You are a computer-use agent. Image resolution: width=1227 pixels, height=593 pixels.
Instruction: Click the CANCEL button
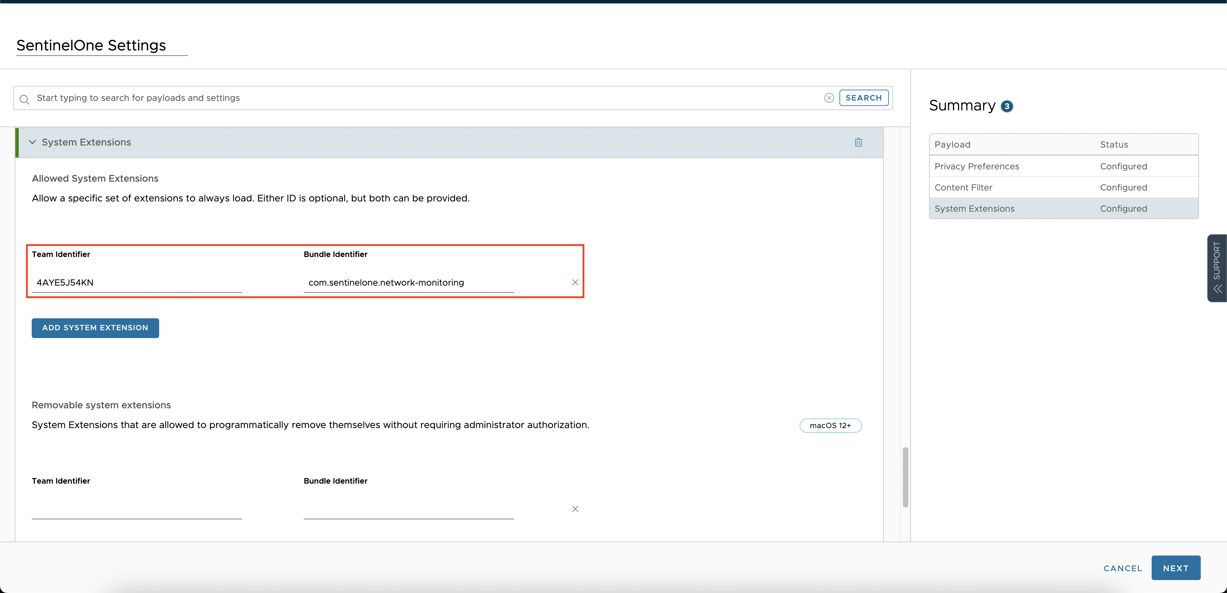pyautogui.click(x=1123, y=568)
